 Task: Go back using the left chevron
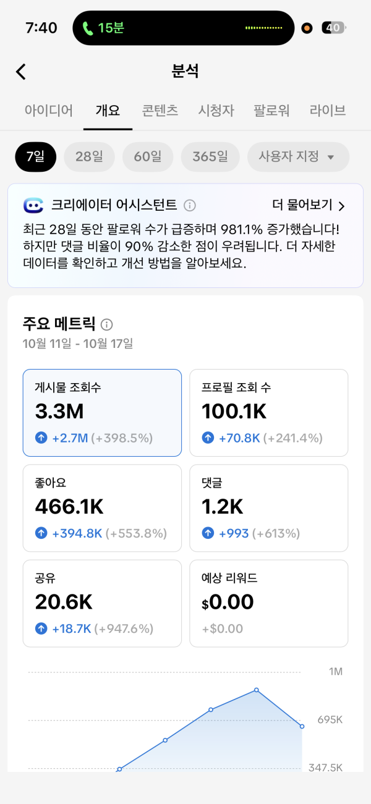pyautogui.click(x=21, y=72)
